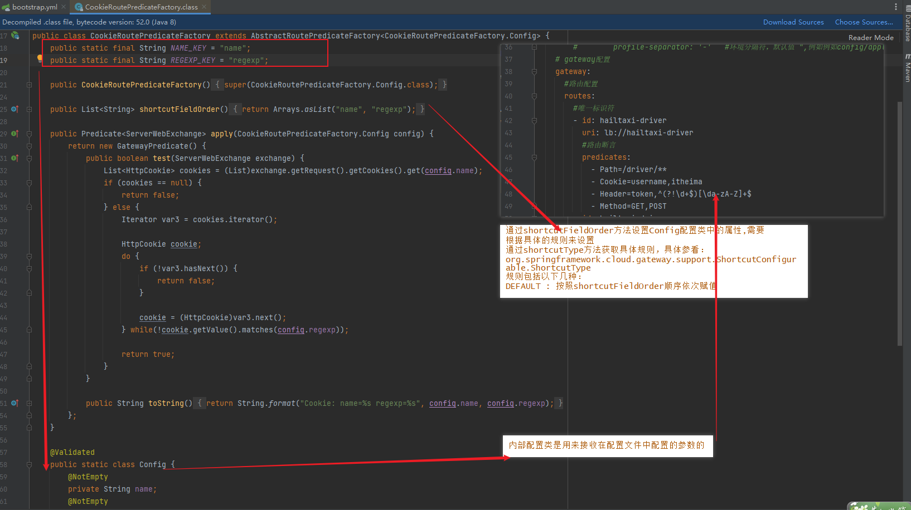Click the shortcutFieldOrder method name

pos(180,109)
